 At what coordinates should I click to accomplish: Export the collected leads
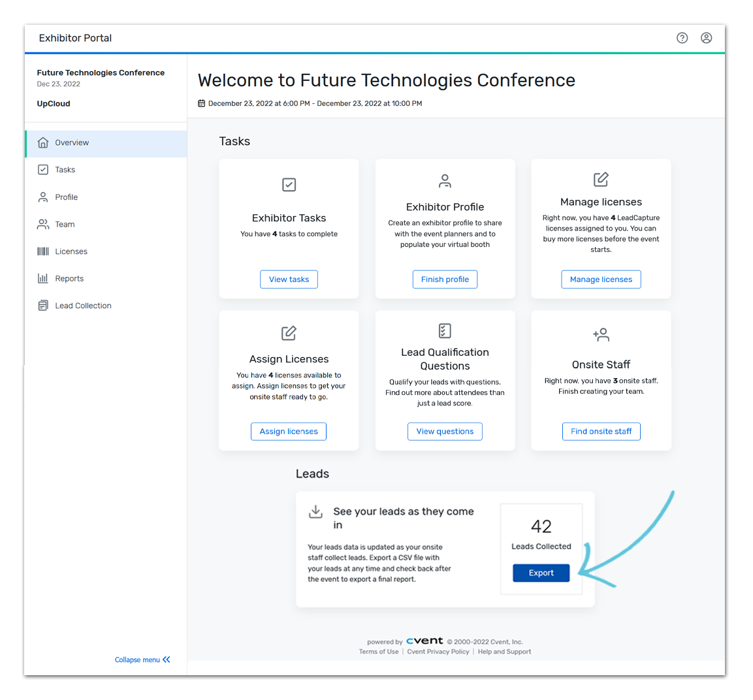(x=541, y=573)
